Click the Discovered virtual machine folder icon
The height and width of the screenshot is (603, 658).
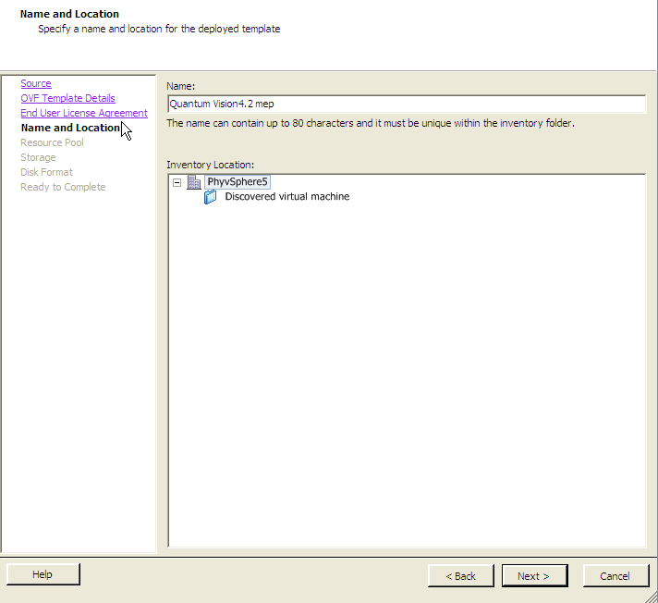click(210, 197)
